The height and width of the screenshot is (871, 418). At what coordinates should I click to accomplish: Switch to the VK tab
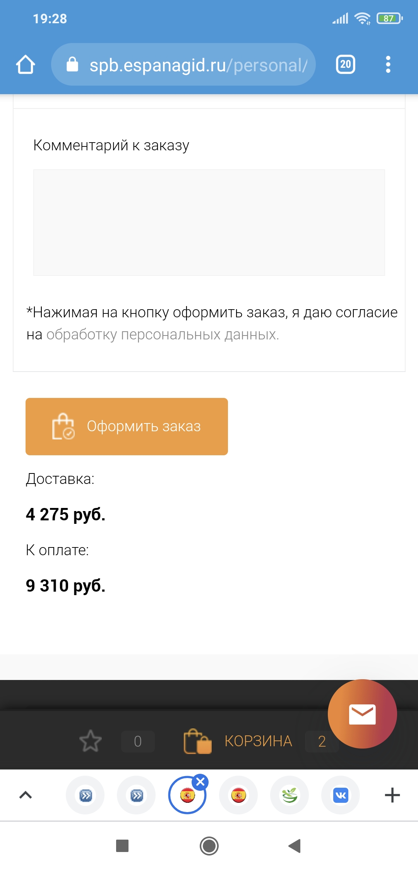pyautogui.click(x=341, y=795)
